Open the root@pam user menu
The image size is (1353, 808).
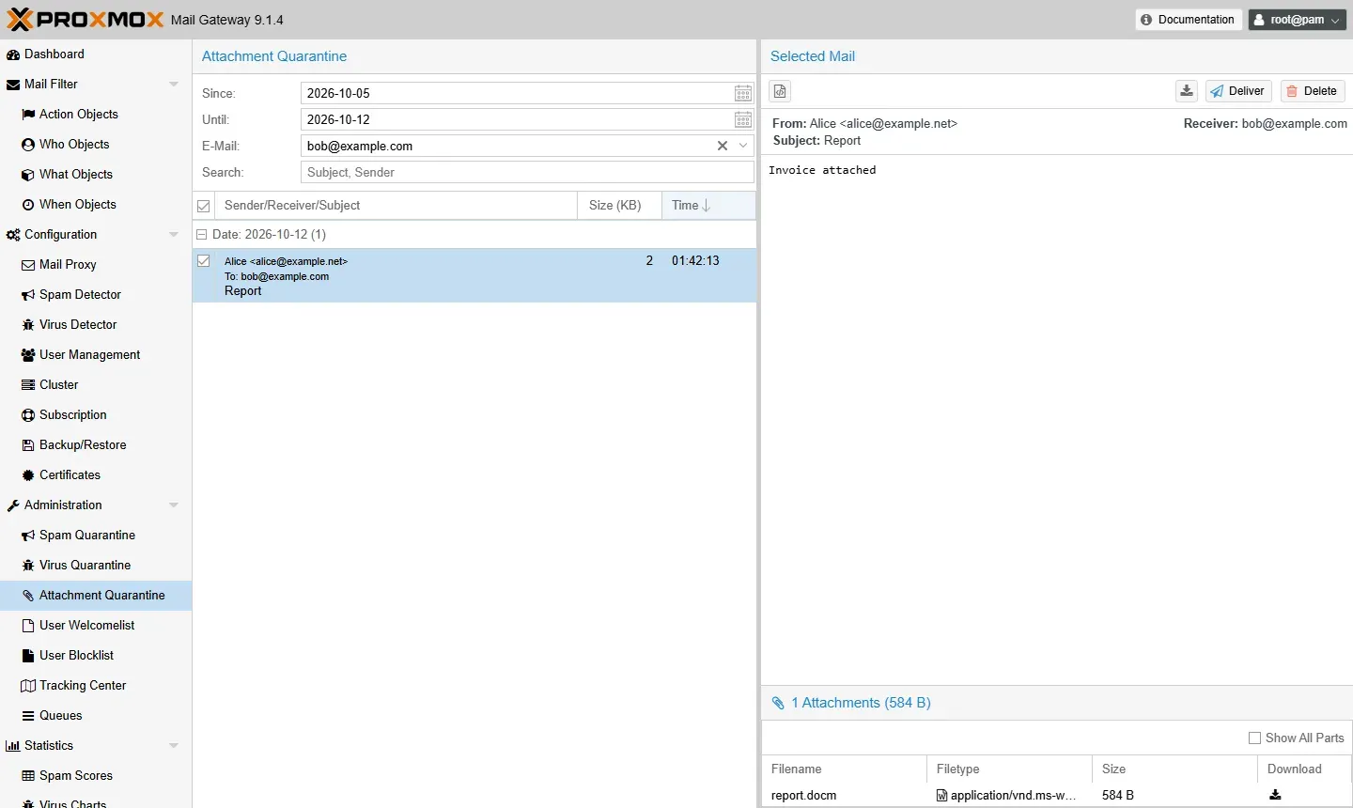(1298, 20)
